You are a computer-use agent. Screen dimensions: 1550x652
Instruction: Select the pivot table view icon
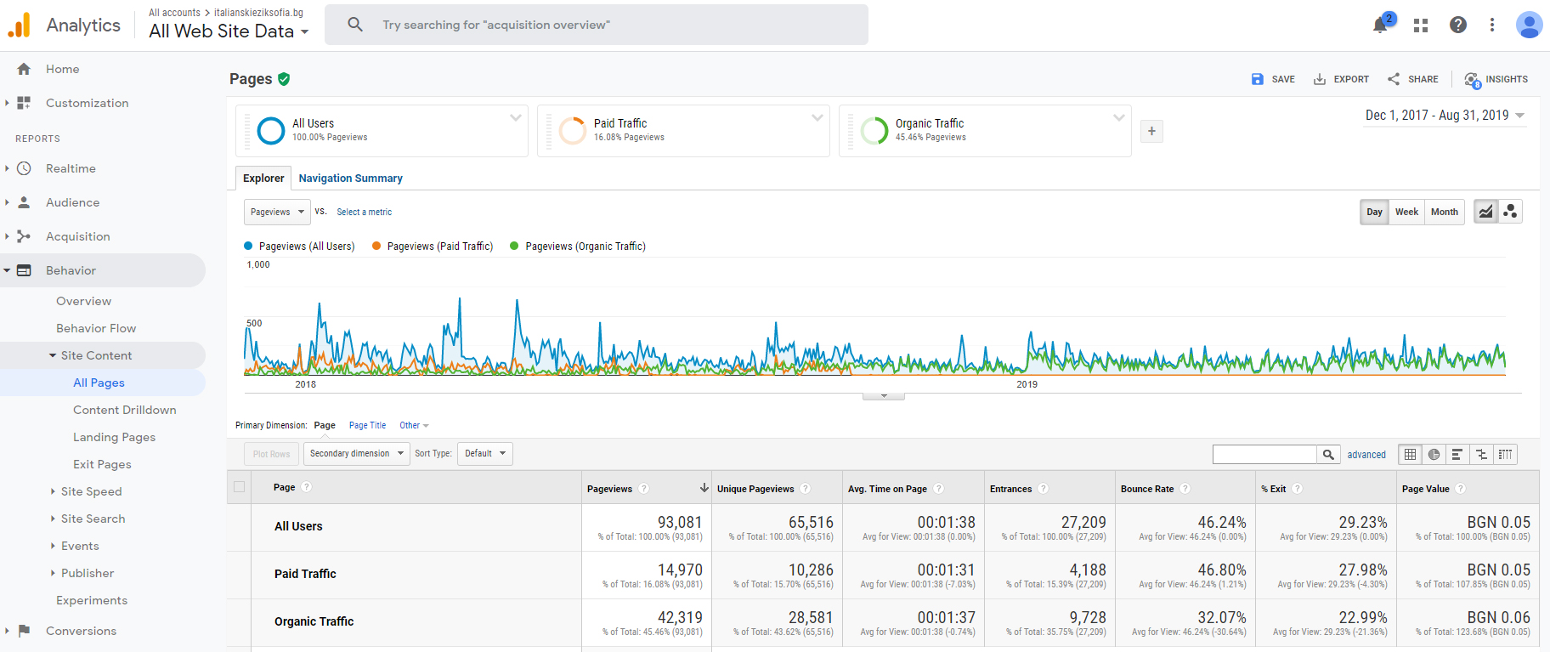[1505, 455]
